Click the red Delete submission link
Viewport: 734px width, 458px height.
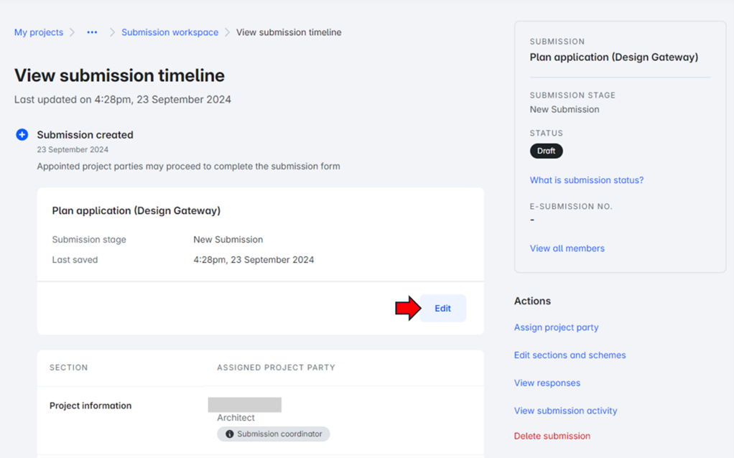[x=552, y=436]
